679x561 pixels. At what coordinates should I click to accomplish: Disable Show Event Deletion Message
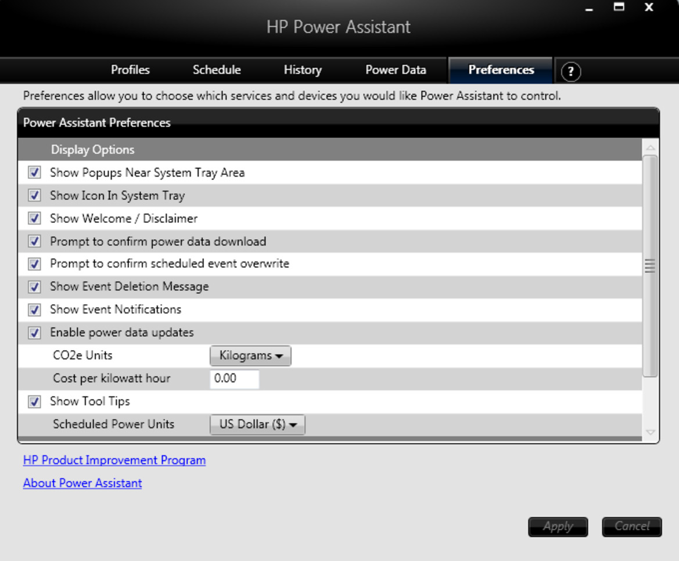[x=35, y=287]
